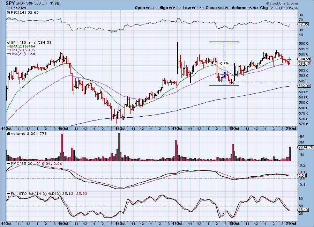Click the volume bars icon beside Volume label
The image size is (314, 227).
click(8, 133)
